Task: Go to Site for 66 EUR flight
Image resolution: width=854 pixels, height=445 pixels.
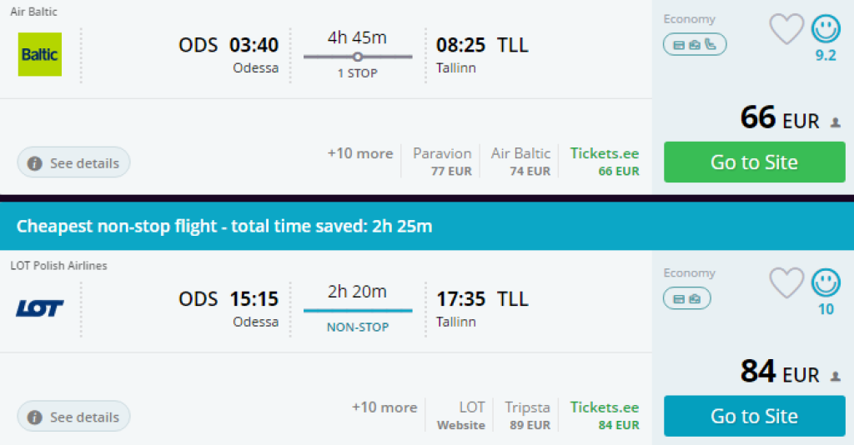Action: [x=754, y=162]
